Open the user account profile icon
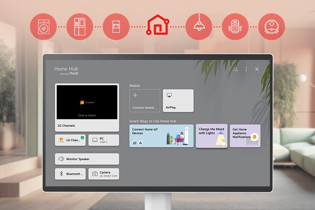Viewport: 315px width, 210px height. [236, 69]
